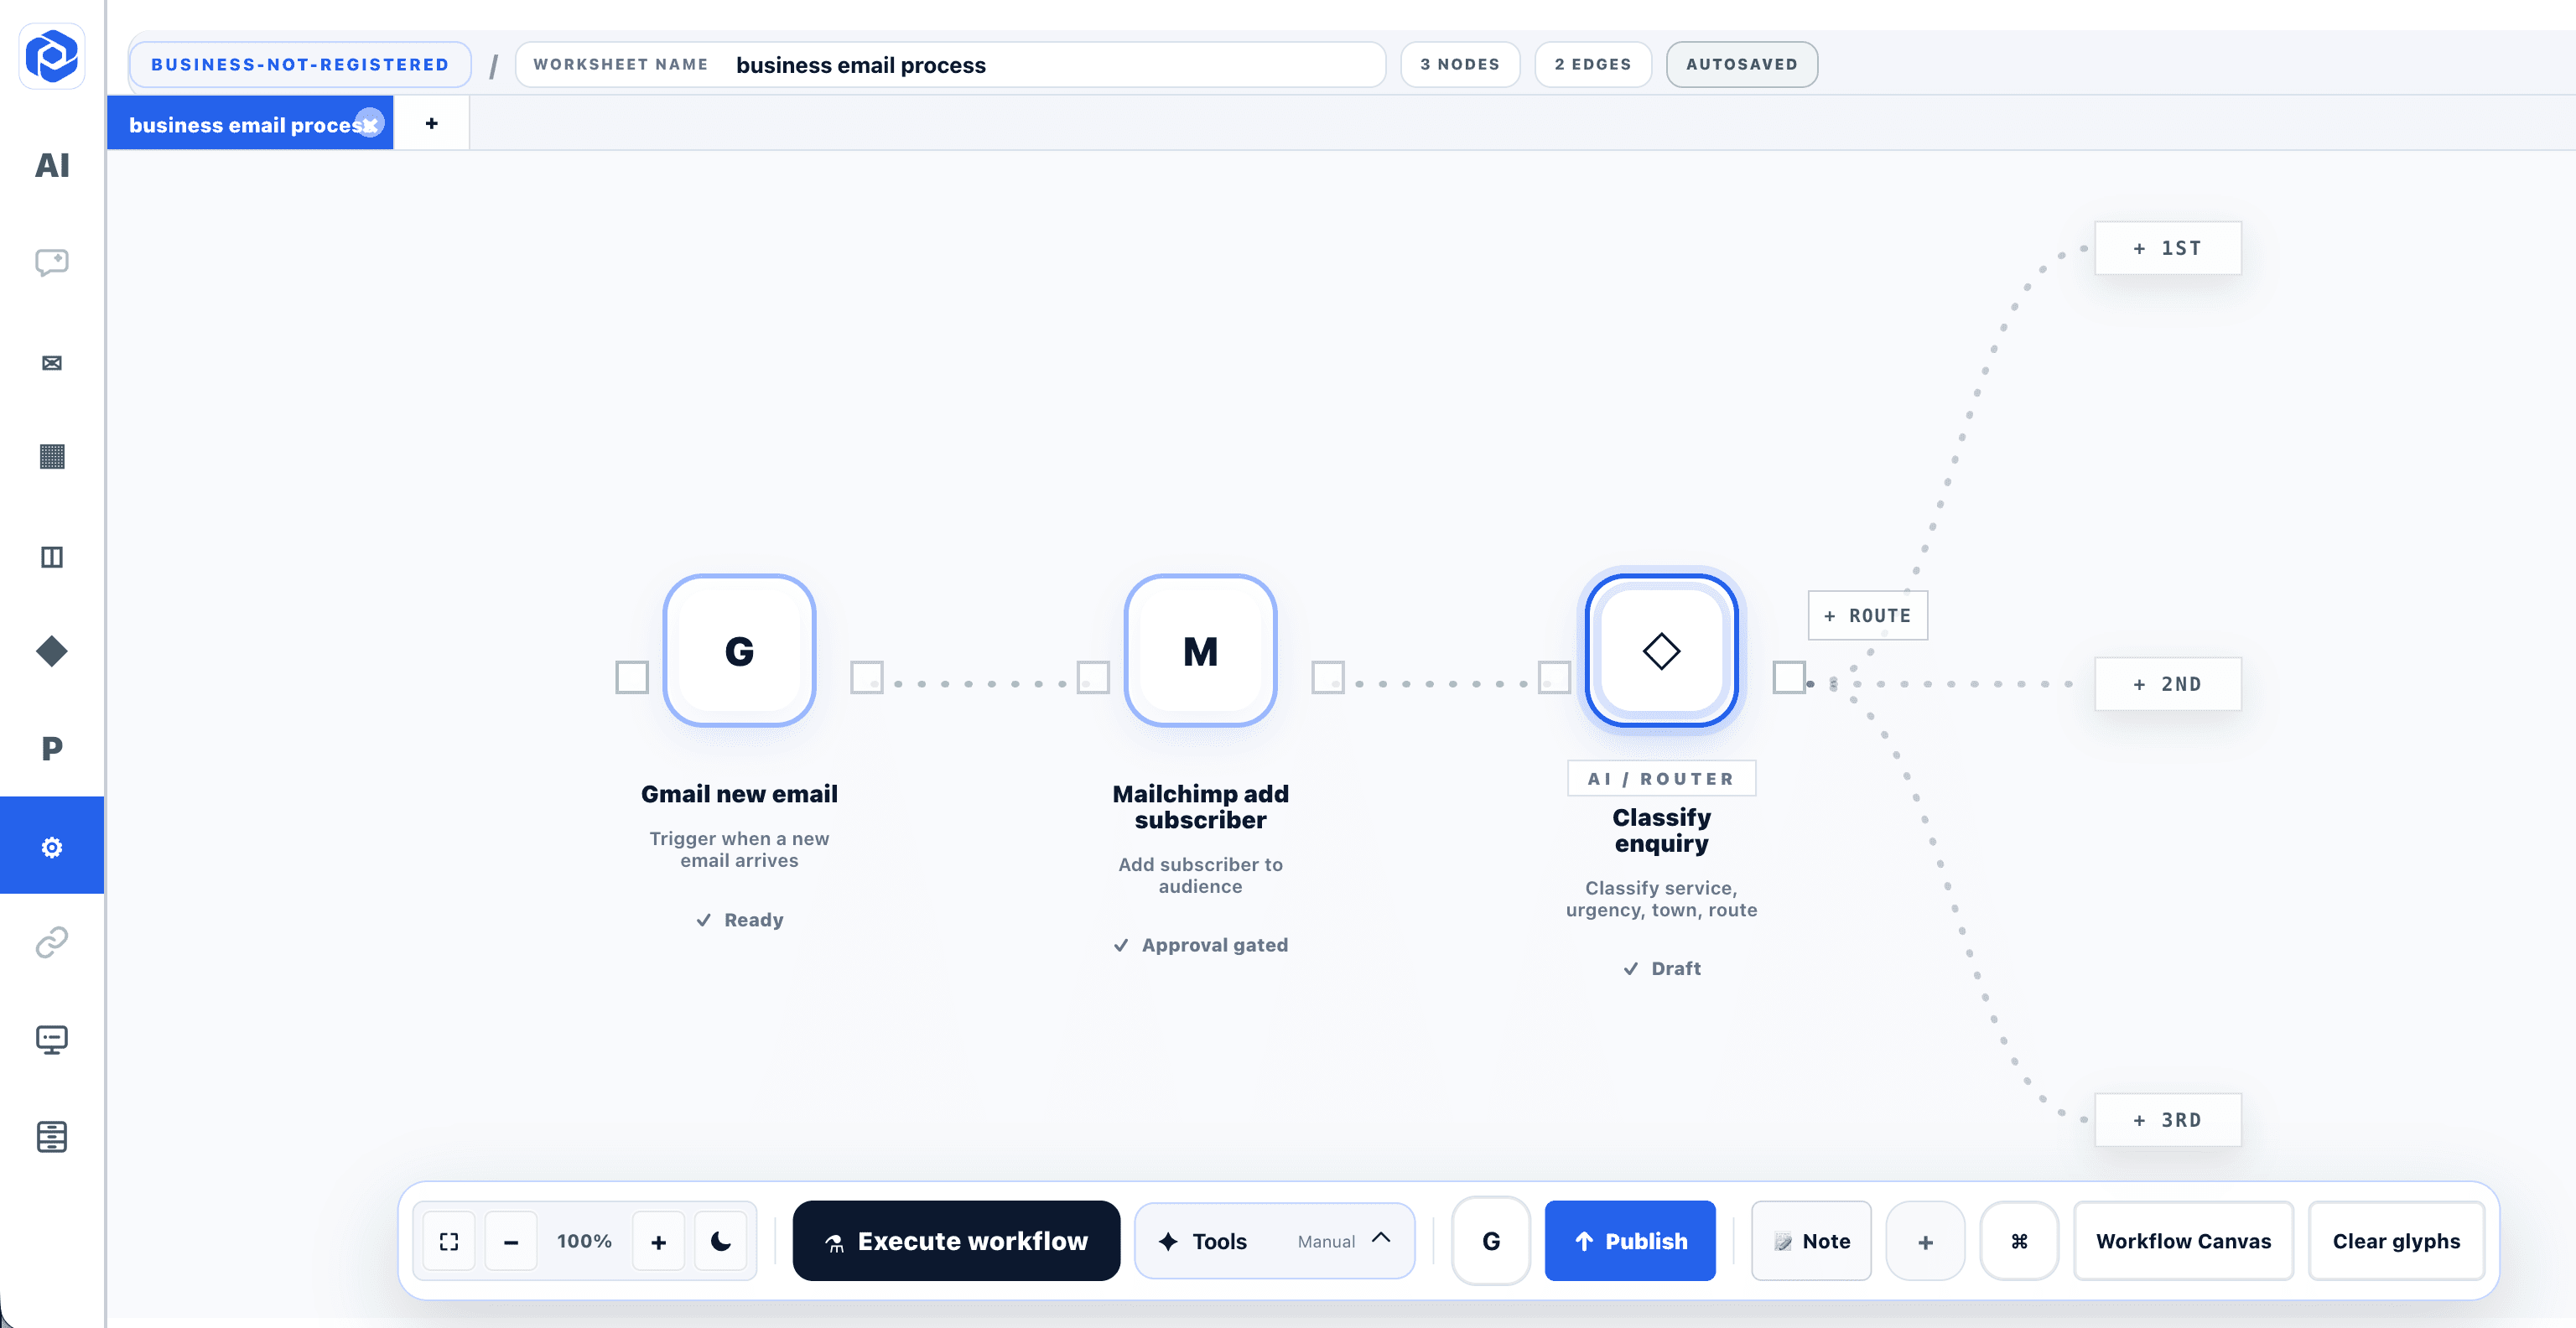
Task: Open the envelope mail sidebar icon
Action: click(52, 362)
